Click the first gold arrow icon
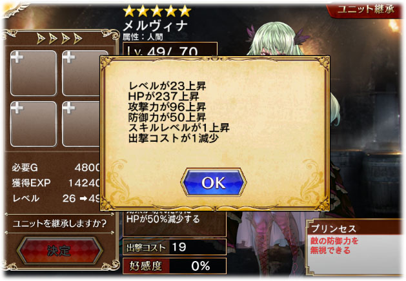Screen dimensions: 406x281 coord(41,39)
